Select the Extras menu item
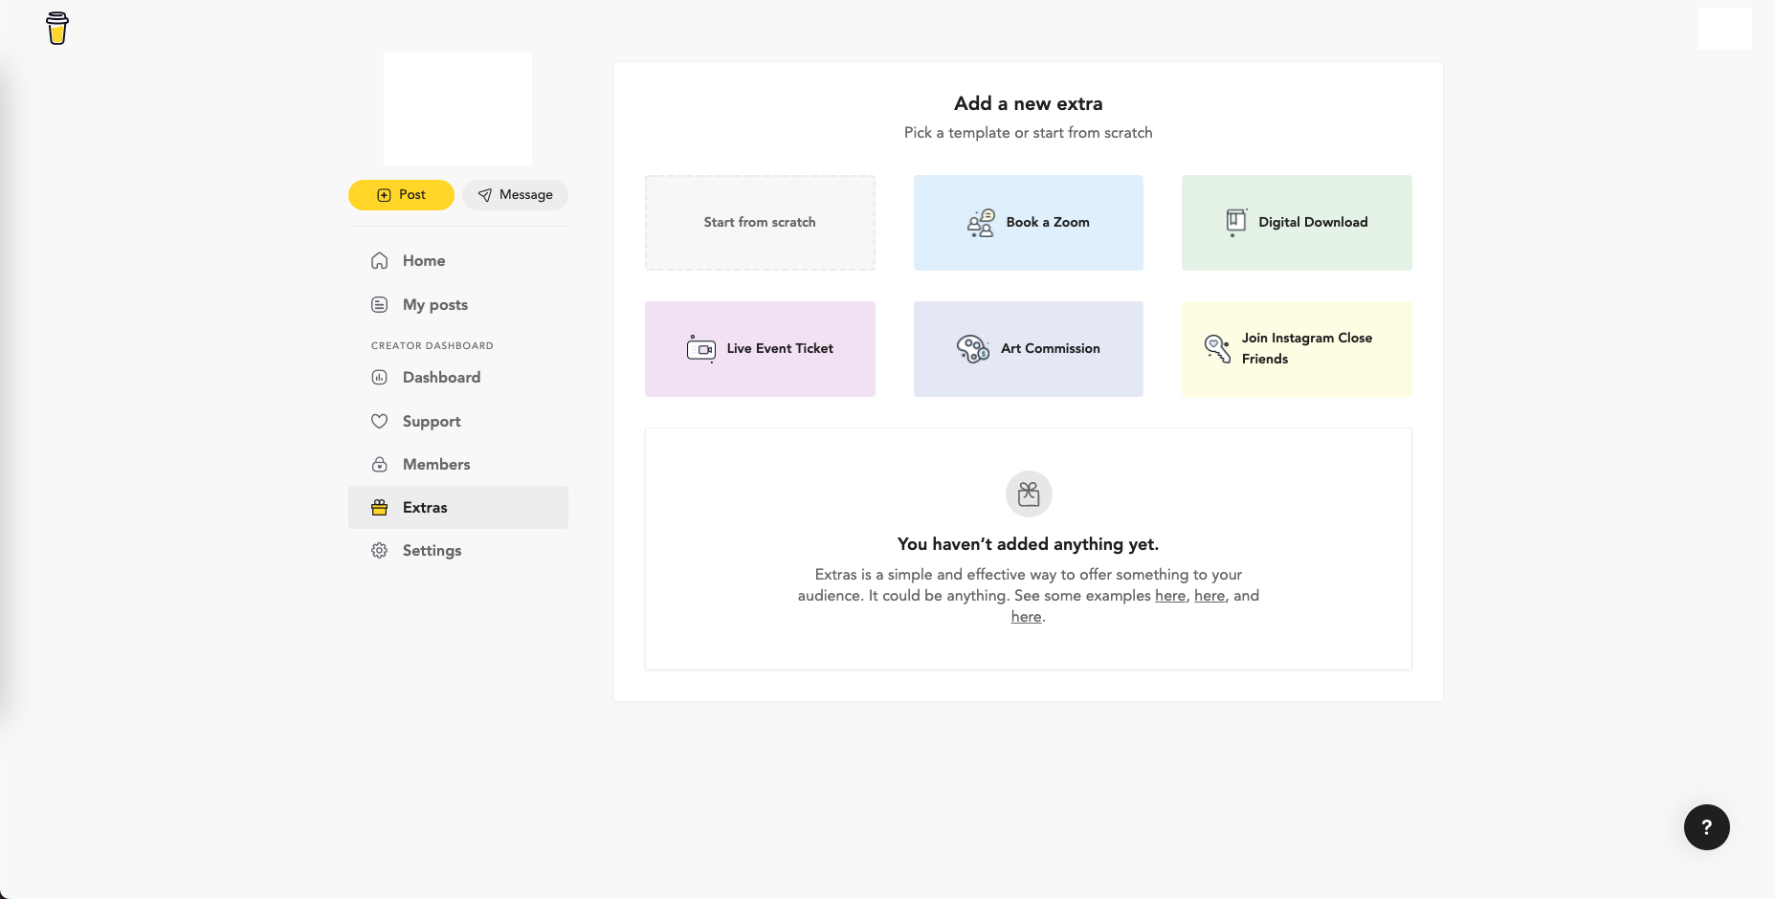Screen dimensions: 1775x899 pyautogui.click(x=458, y=507)
